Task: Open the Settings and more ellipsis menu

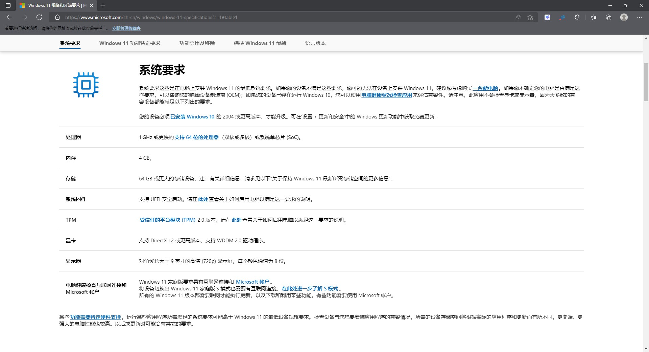Action: click(x=640, y=17)
